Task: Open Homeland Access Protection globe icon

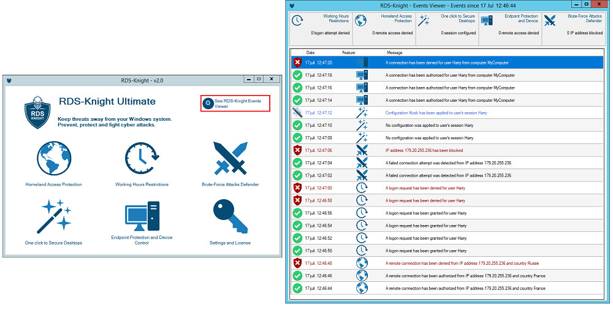Action: 54,158
